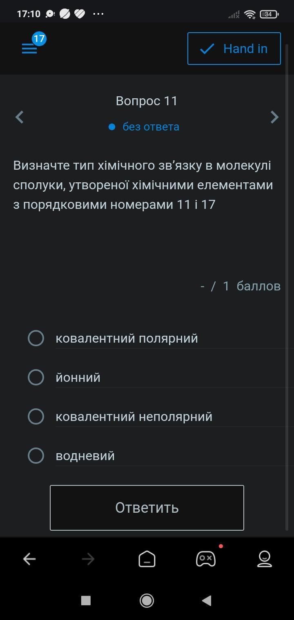Image resolution: width=294 pixels, height=620 pixels.
Task: Tap the browser forward arrow
Action: coord(88,559)
